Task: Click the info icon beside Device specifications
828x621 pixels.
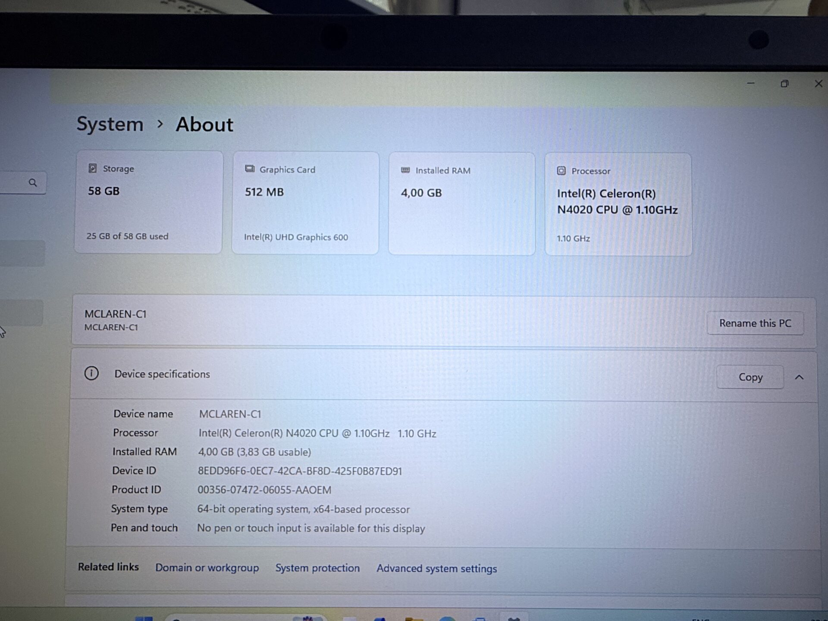Action: [x=91, y=373]
